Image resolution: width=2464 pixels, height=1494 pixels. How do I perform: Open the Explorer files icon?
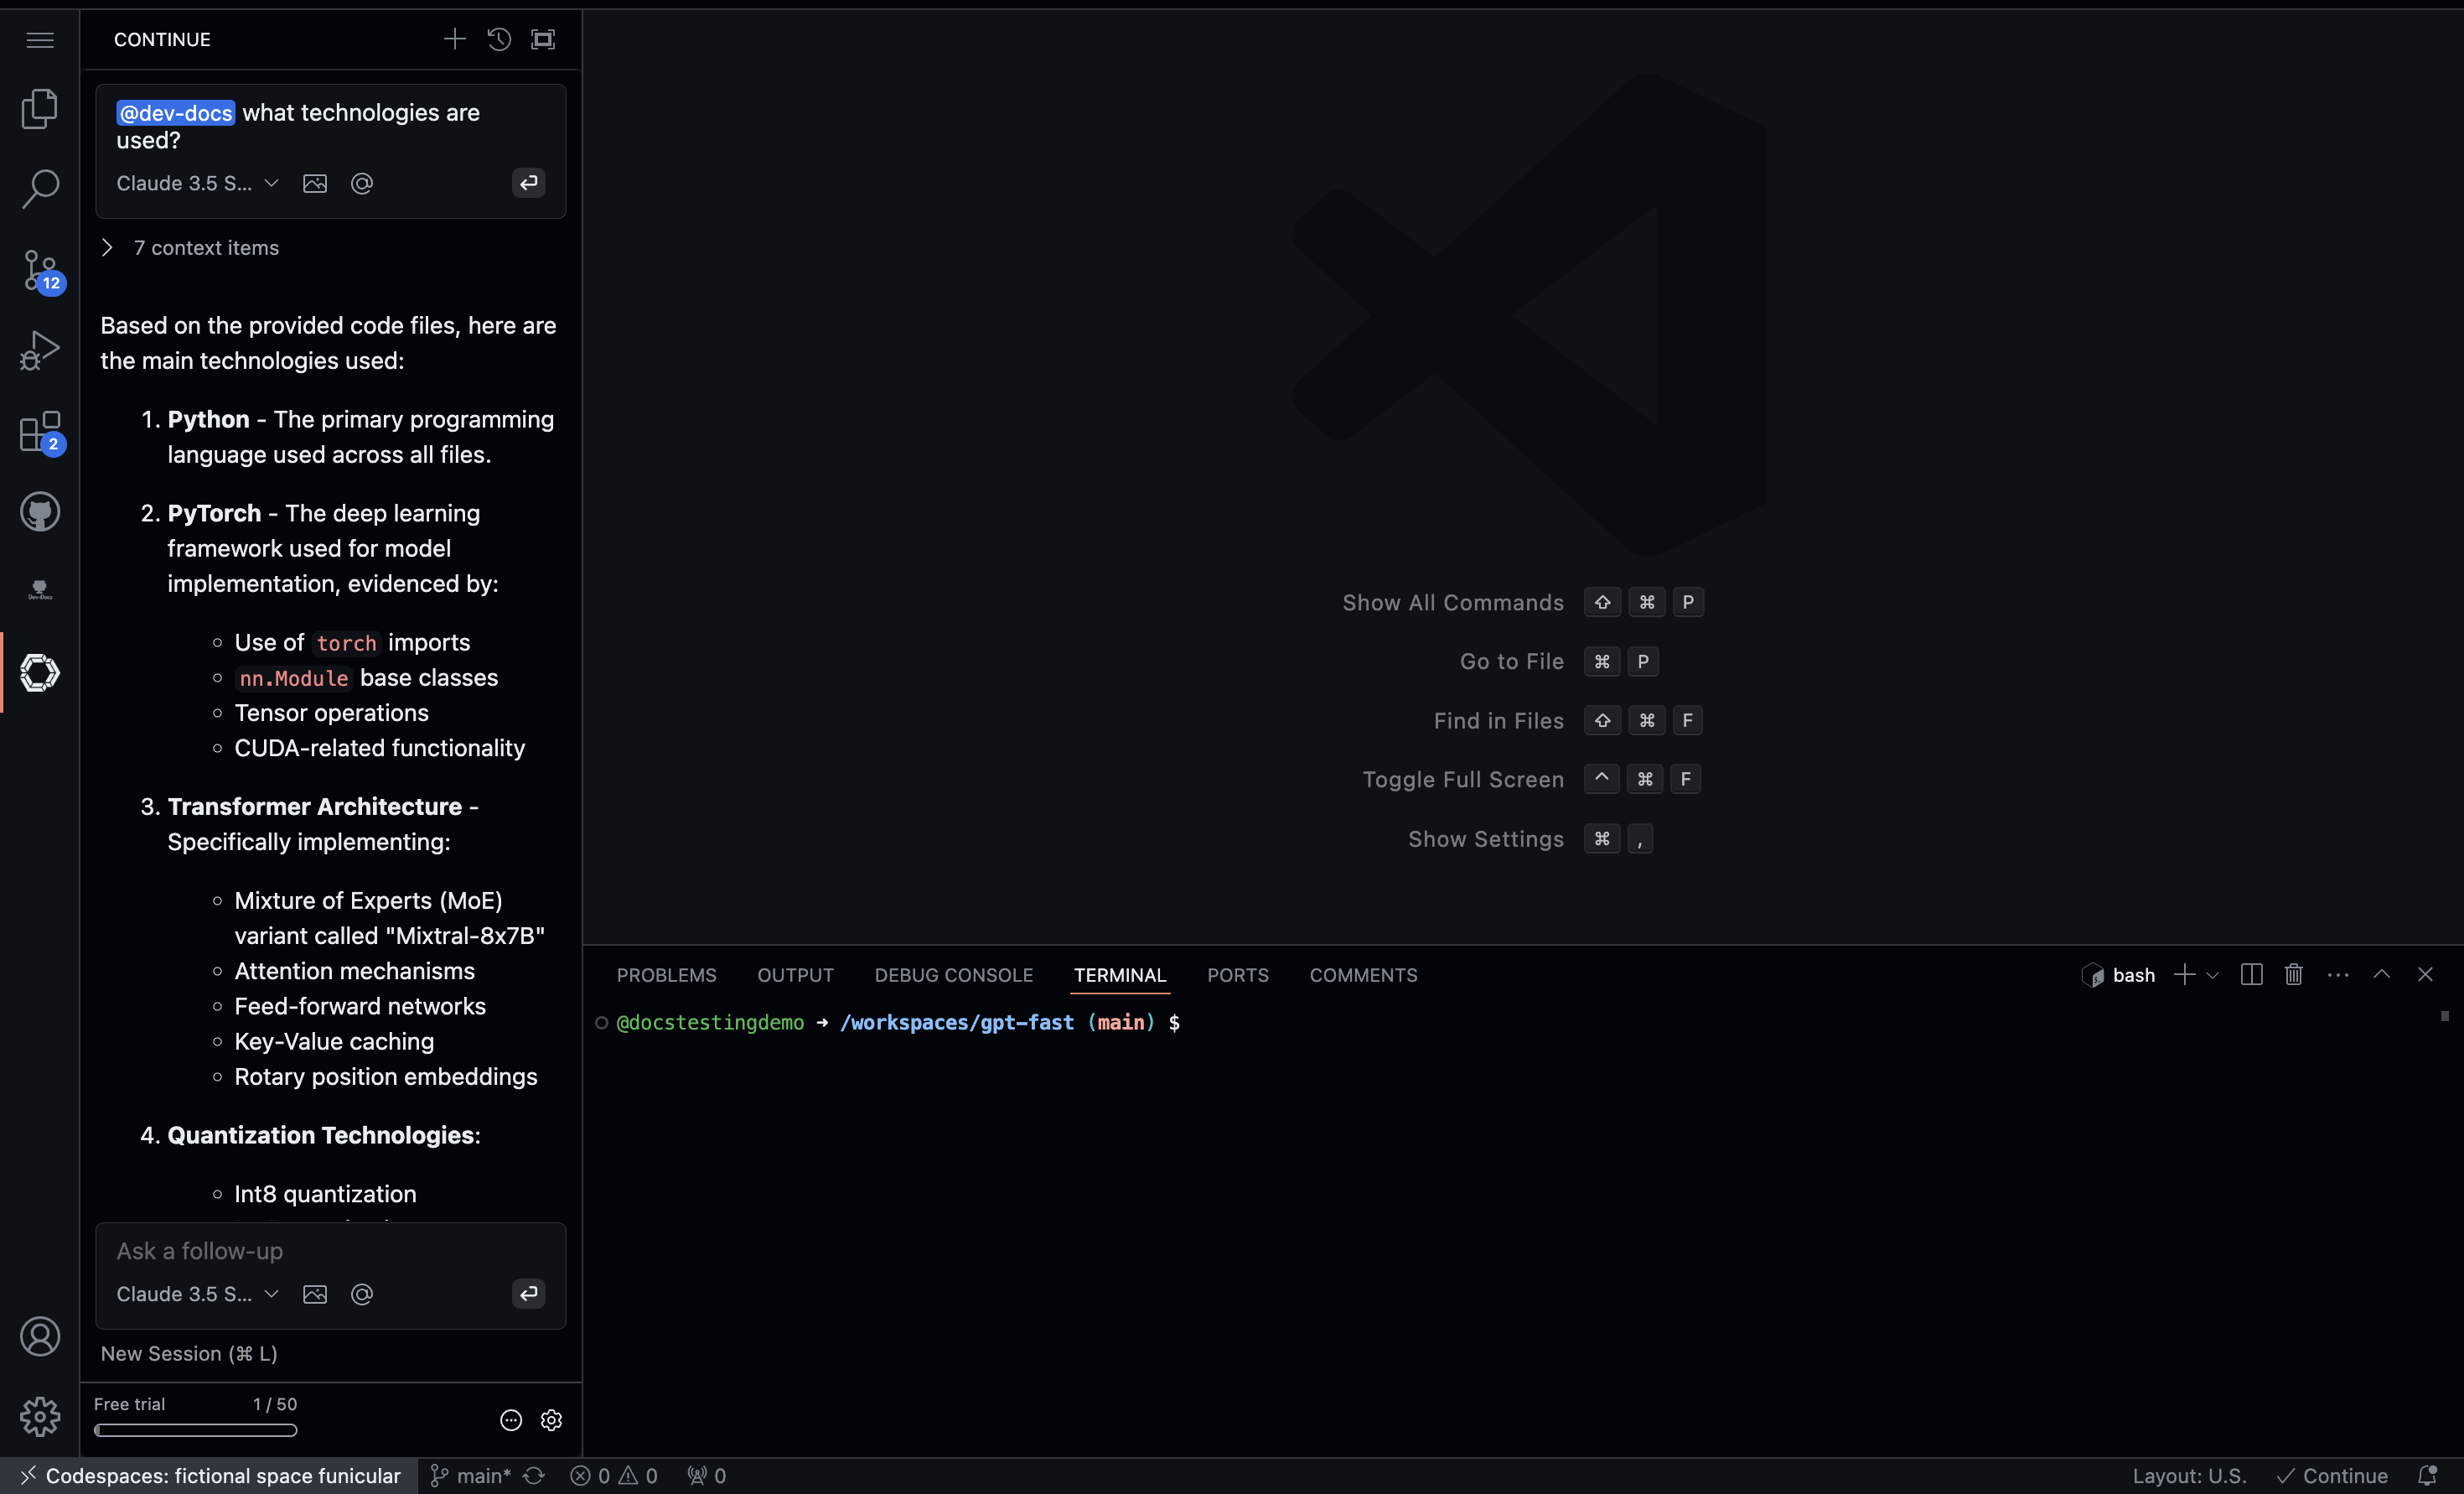pos(40,108)
